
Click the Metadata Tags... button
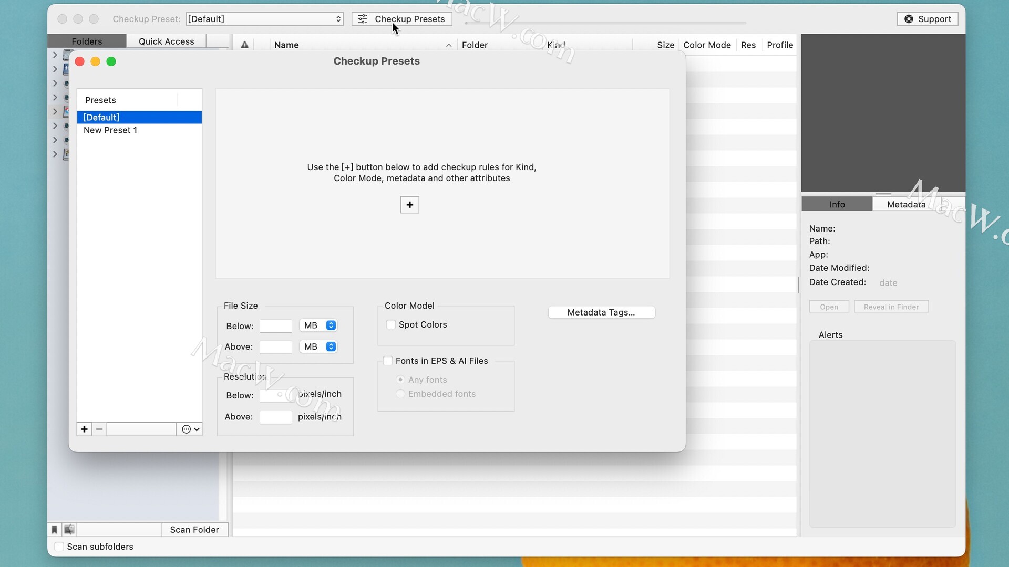601,312
